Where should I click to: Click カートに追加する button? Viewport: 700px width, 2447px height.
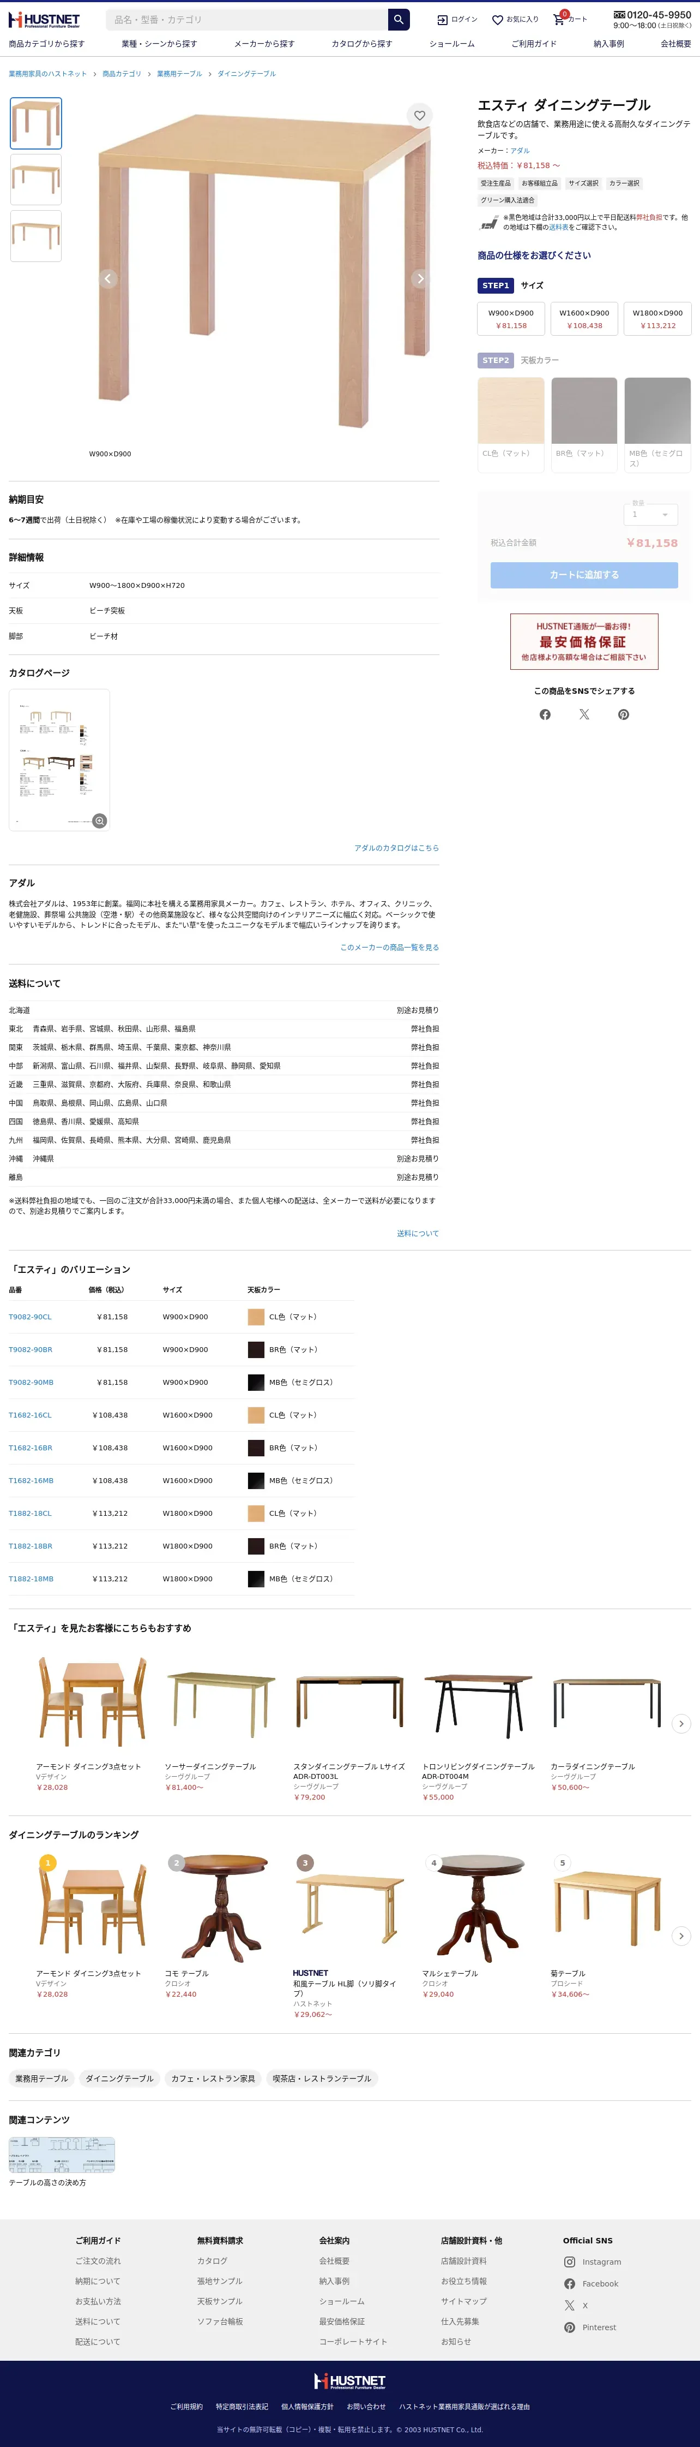(x=584, y=575)
